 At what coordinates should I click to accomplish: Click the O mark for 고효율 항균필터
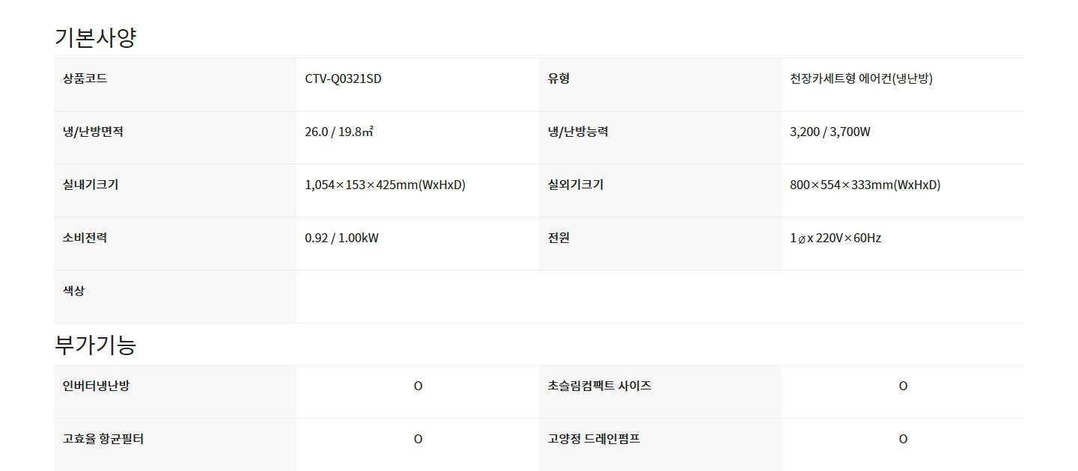click(x=418, y=439)
